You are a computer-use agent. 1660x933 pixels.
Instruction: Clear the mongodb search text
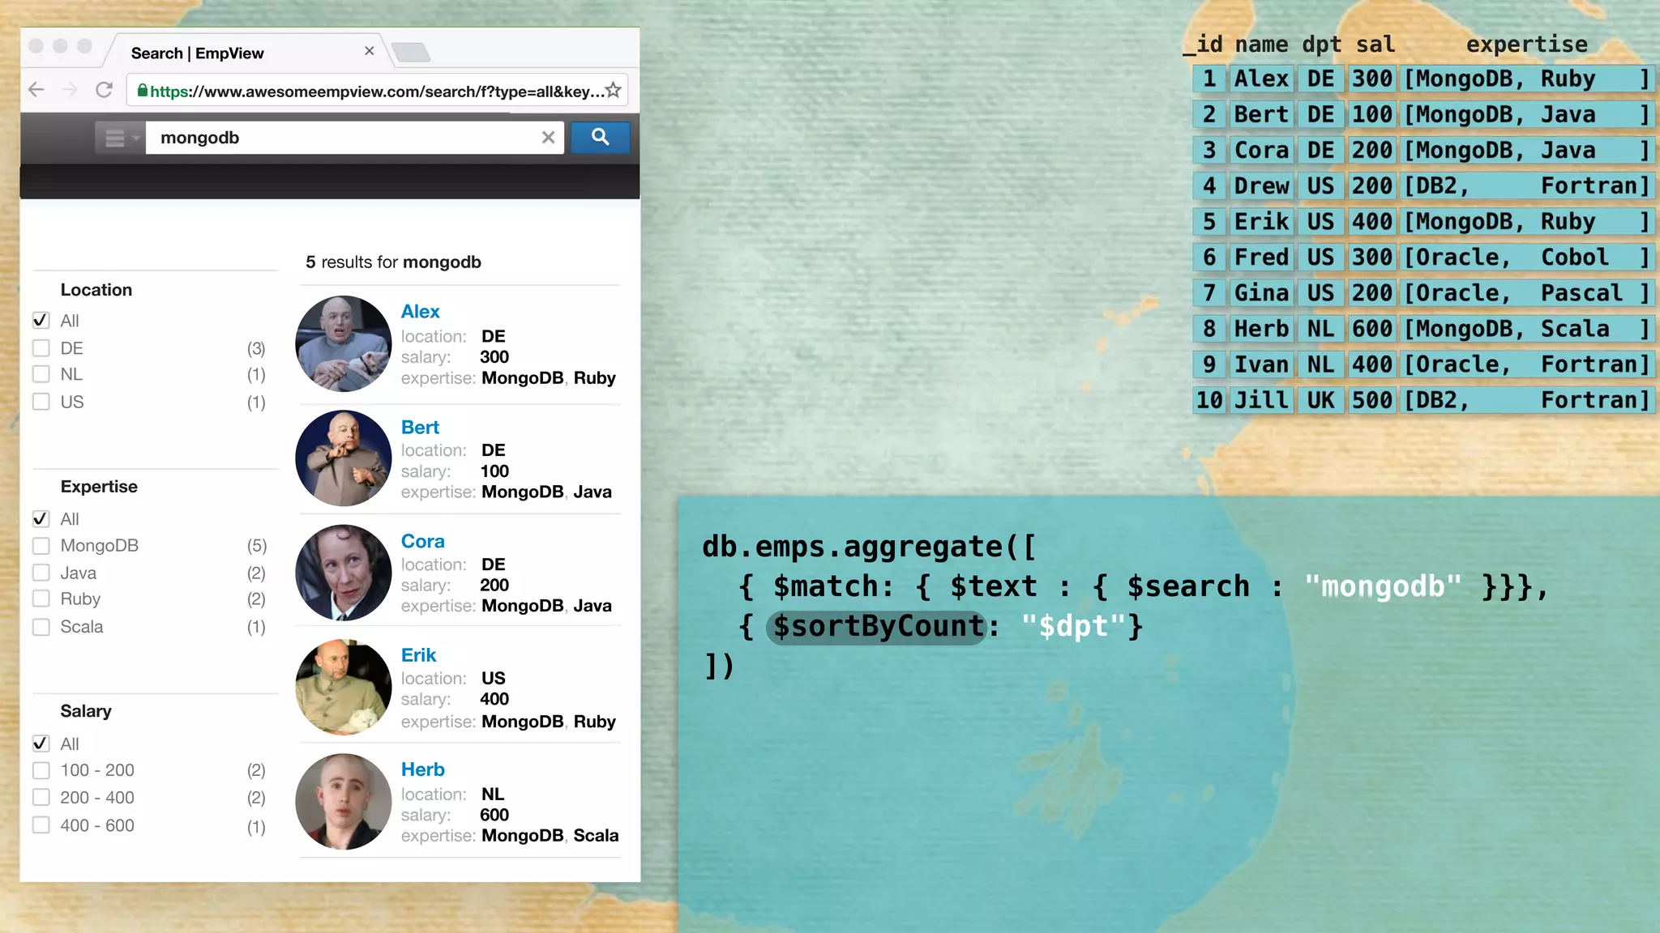(x=548, y=138)
